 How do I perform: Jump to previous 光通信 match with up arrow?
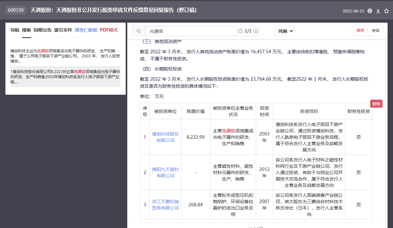coord(240,31)
